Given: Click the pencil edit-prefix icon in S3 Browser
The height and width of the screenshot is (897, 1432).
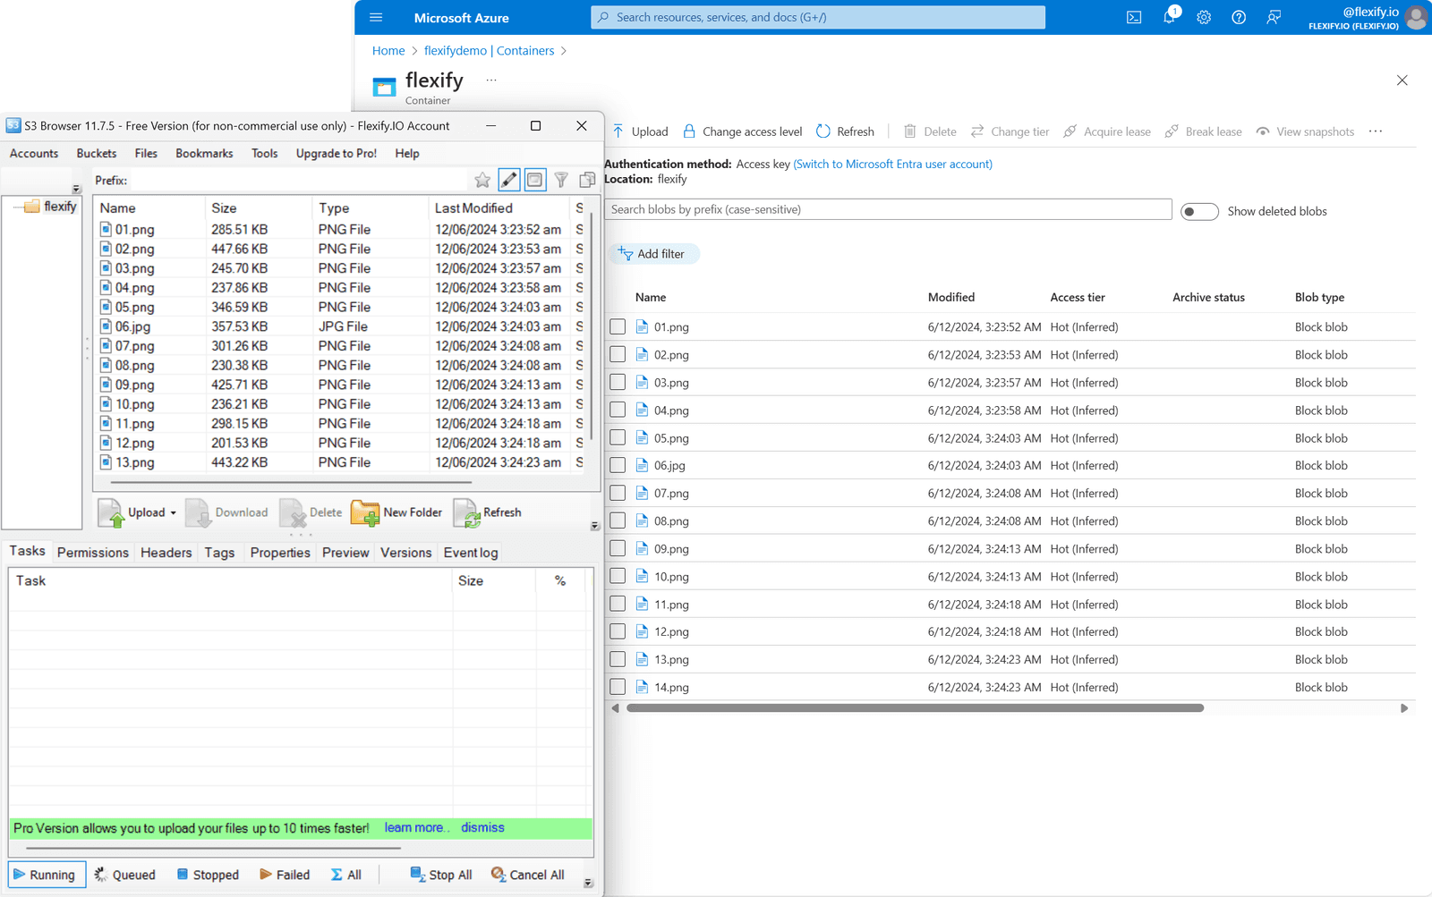Looking at the screenshot, I should [508, 180].
